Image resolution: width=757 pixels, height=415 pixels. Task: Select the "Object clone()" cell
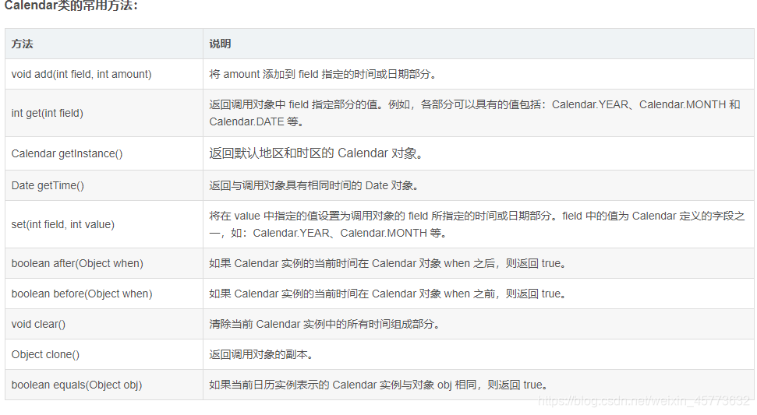point(104,355)
